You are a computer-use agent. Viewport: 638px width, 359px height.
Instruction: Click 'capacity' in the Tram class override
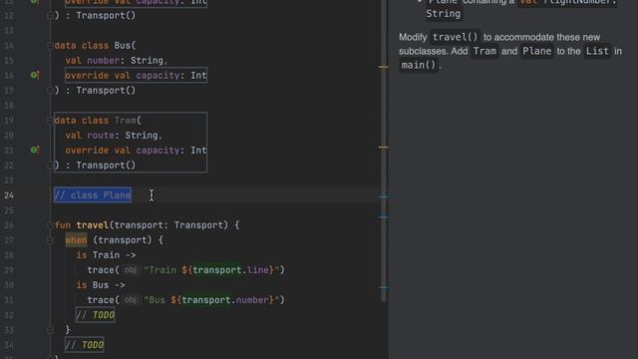[x=158, y=151]
